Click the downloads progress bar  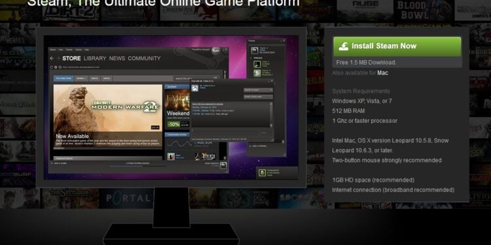[x=137, y=166]
